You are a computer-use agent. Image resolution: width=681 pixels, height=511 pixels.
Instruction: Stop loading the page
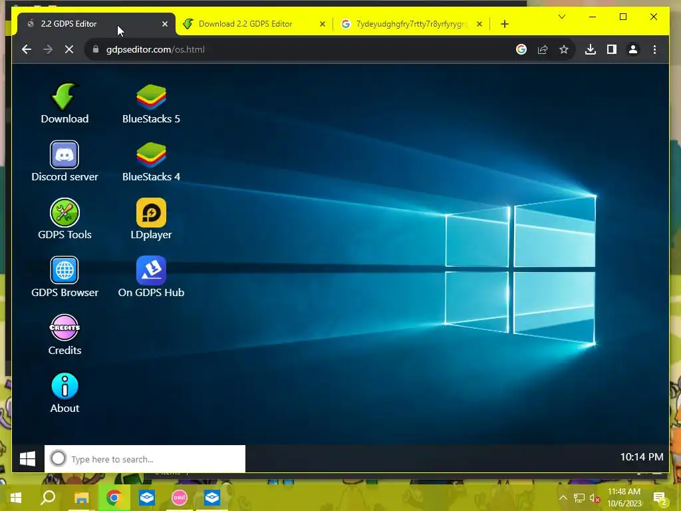tap(69, 49)
